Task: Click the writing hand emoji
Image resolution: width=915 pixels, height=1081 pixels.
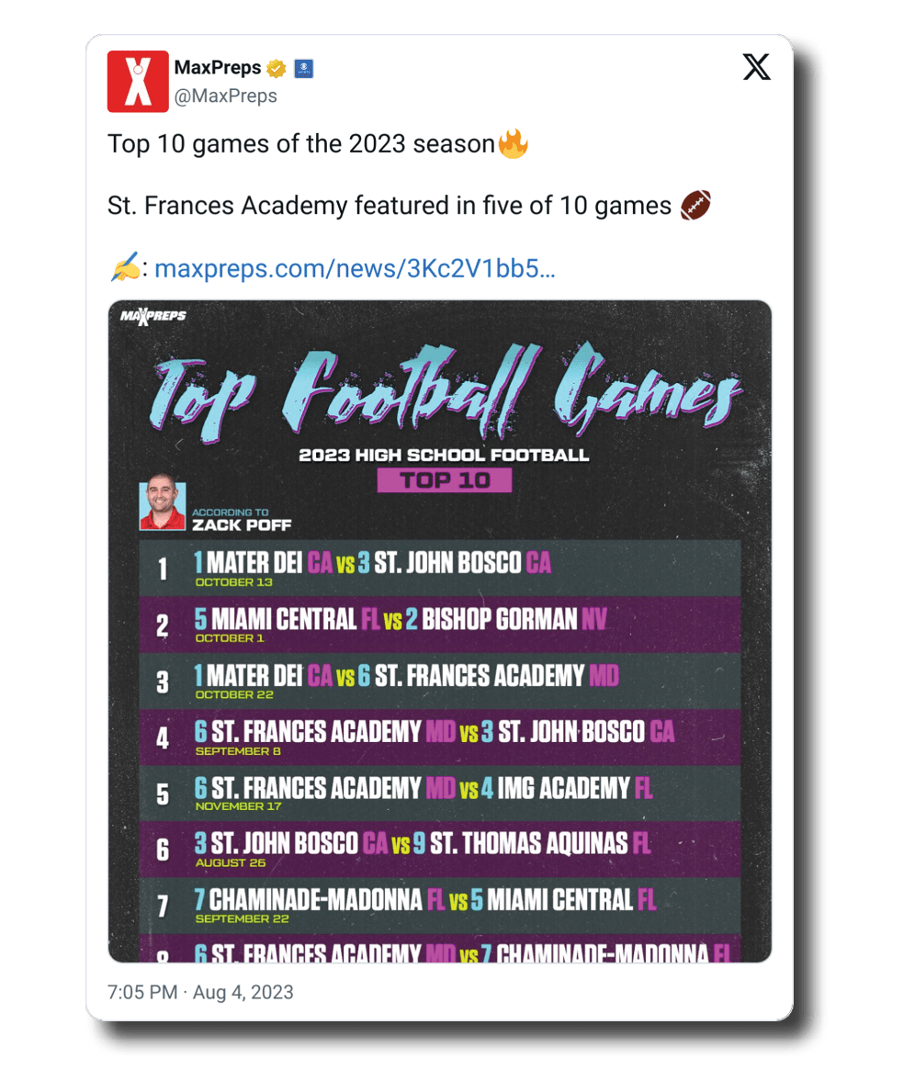Action: click(124, 268)
